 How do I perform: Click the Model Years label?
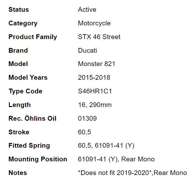click(x=28, y=78)
